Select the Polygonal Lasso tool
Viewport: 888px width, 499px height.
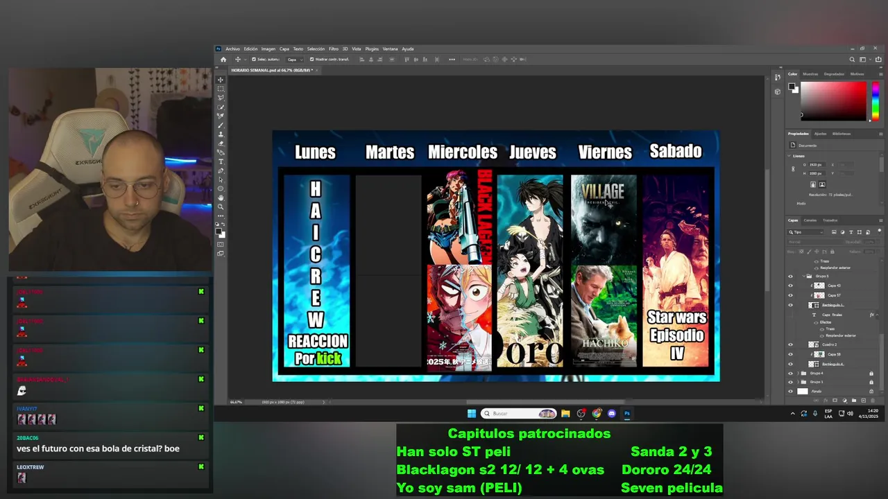click(221, 98)
